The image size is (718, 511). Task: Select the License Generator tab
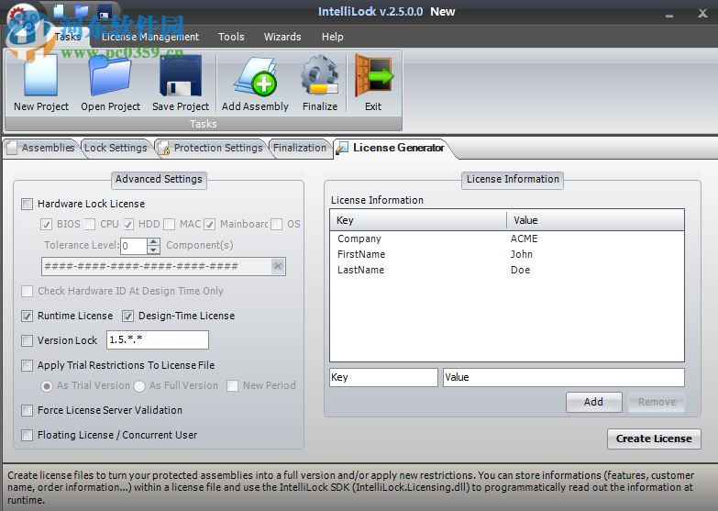click(392, 148)
